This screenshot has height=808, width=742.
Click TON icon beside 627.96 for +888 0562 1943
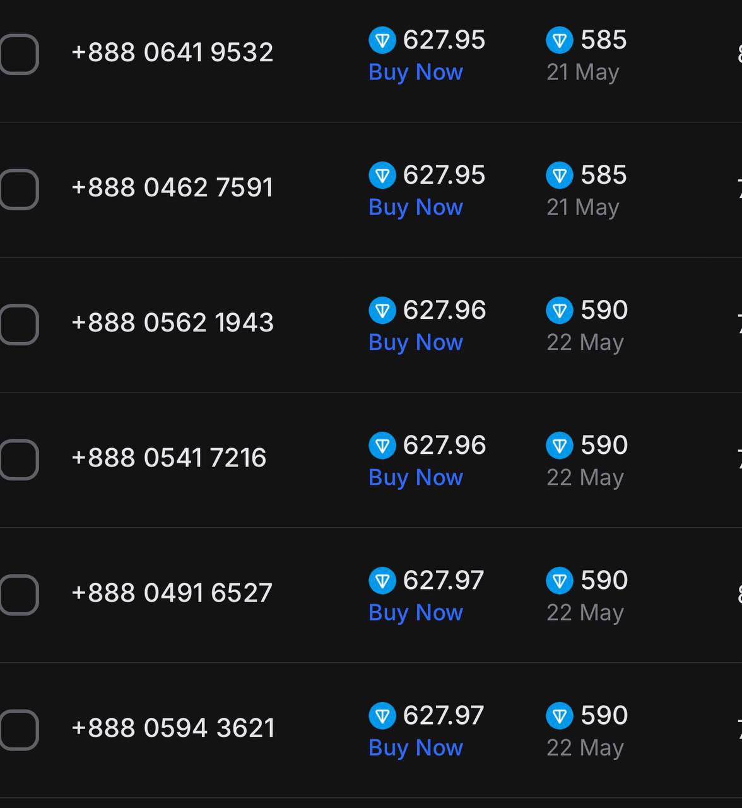382,311
